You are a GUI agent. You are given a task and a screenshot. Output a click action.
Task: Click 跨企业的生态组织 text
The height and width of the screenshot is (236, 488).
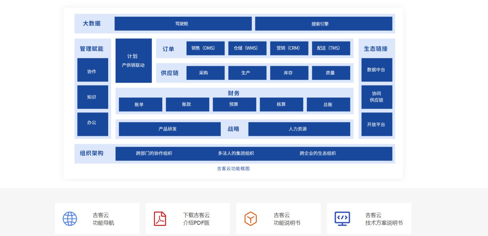[318, 153]
